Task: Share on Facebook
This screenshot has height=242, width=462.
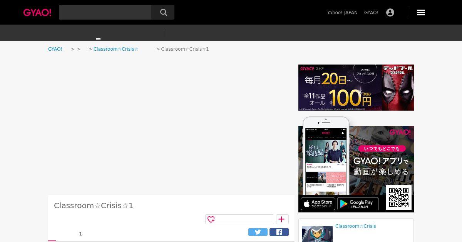Action: pos(279,232)
